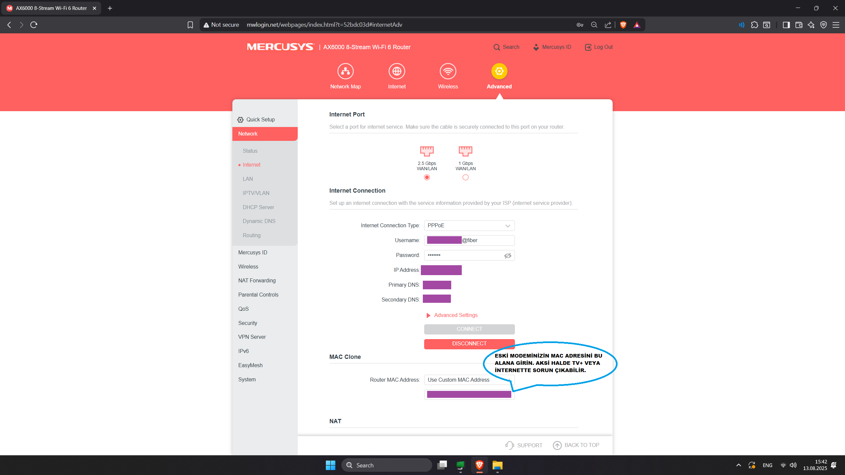The height and width of the screenshot is (475, 845).
Task: Open the Internet globe icon
Action: click(x=397, y=71)
